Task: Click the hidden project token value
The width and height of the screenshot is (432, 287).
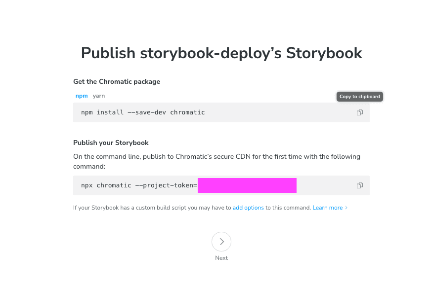Action: tap(247, 185)
